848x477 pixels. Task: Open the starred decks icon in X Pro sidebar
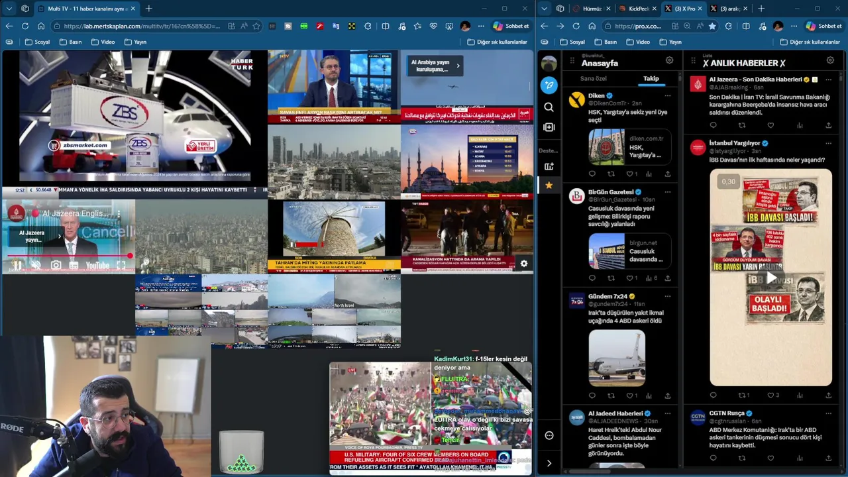[549, 185]
